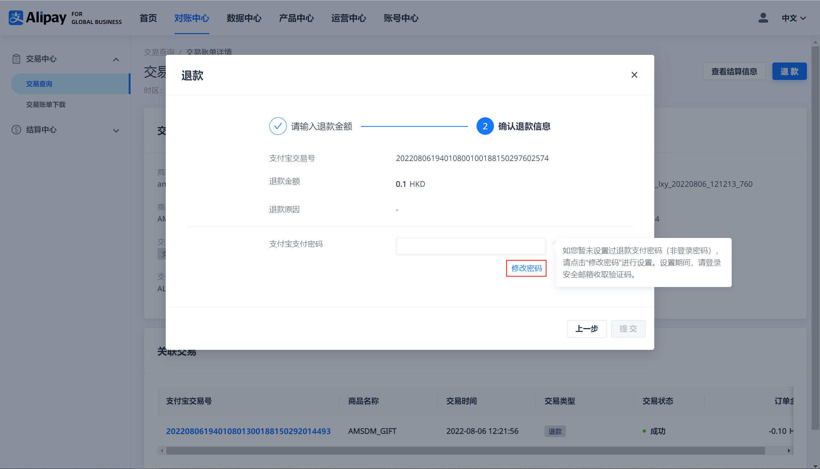Focus the 支付宝支付密码 input field
Viewport: 820px width, 469px height.
pos(471,247)
